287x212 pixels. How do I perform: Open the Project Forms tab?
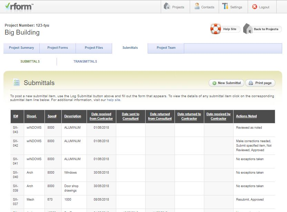(57, 48)
